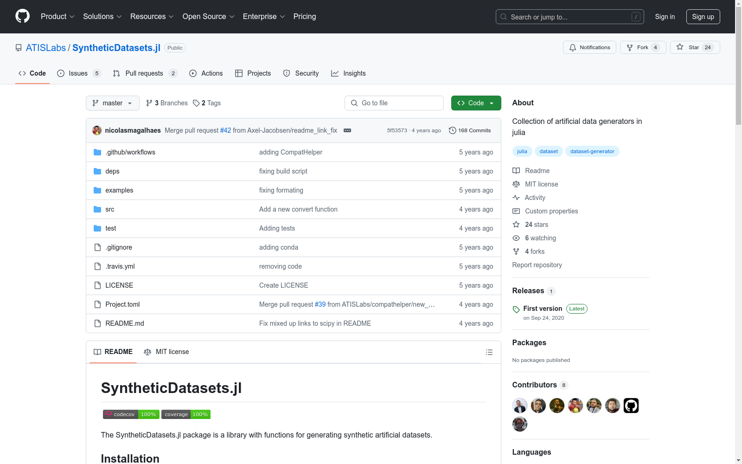Image resolution: width=742 pixels, height=464 pixels.
Task: Click the deps folder icon
Action: (x=97, y=171)
